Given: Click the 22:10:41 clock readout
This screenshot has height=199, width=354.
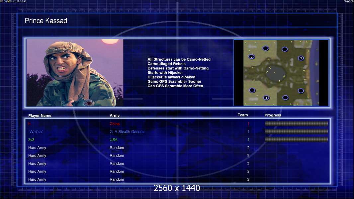Looking at the screenshot, I should 22,1.
